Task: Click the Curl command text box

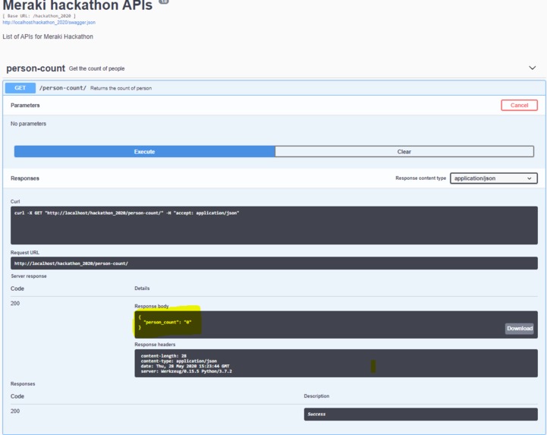Action: coord(274,225)
